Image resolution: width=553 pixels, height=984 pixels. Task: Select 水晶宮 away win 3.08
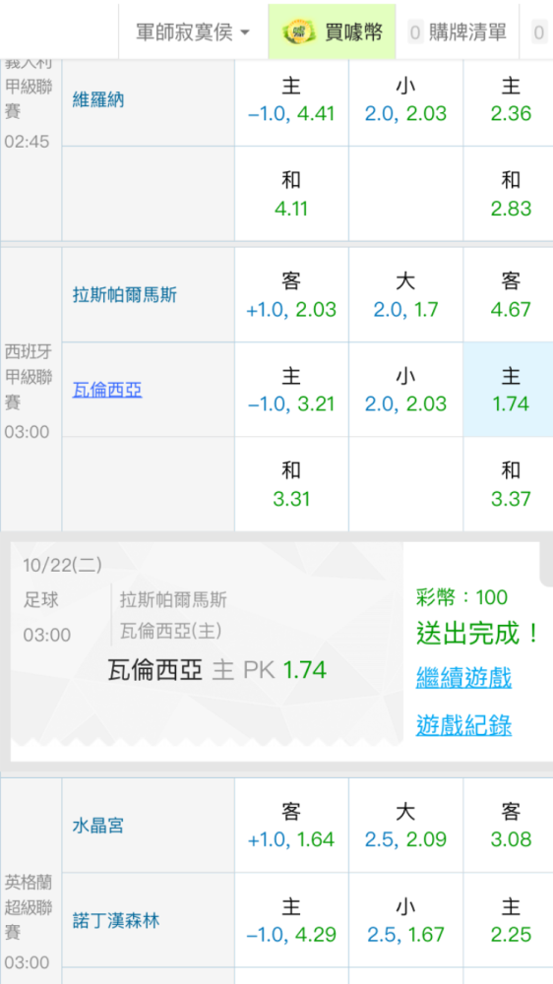pyautogui.click(x=509, y=825)
